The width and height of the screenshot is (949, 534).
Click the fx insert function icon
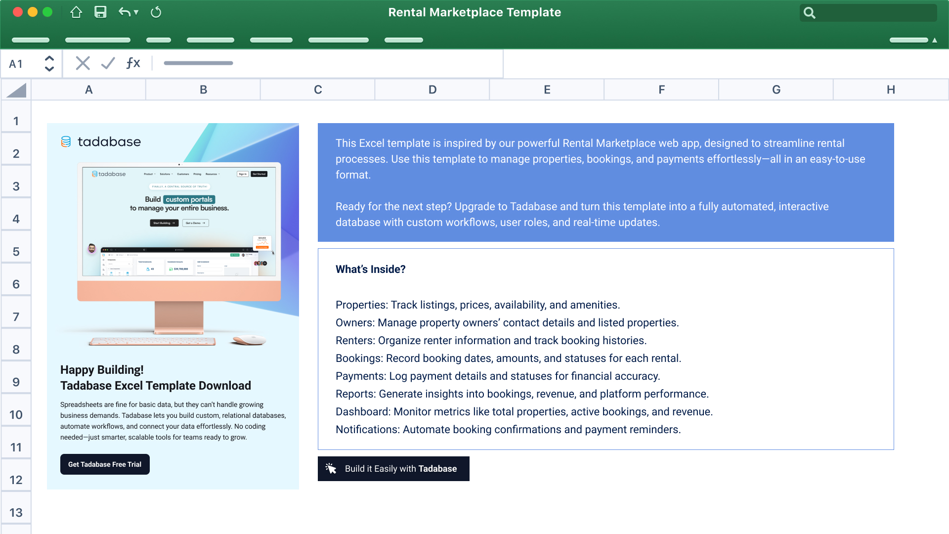click(x=133, y=63)
